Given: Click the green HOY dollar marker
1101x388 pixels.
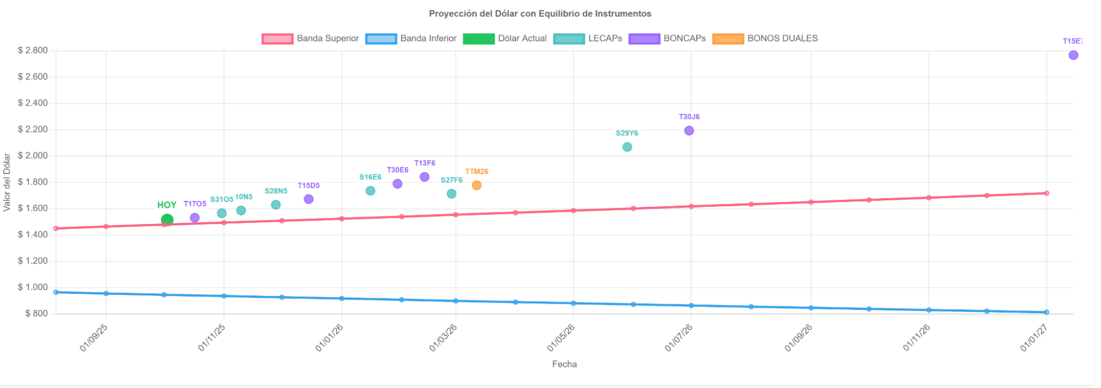Looking at the screenshot, I should 167,220.
